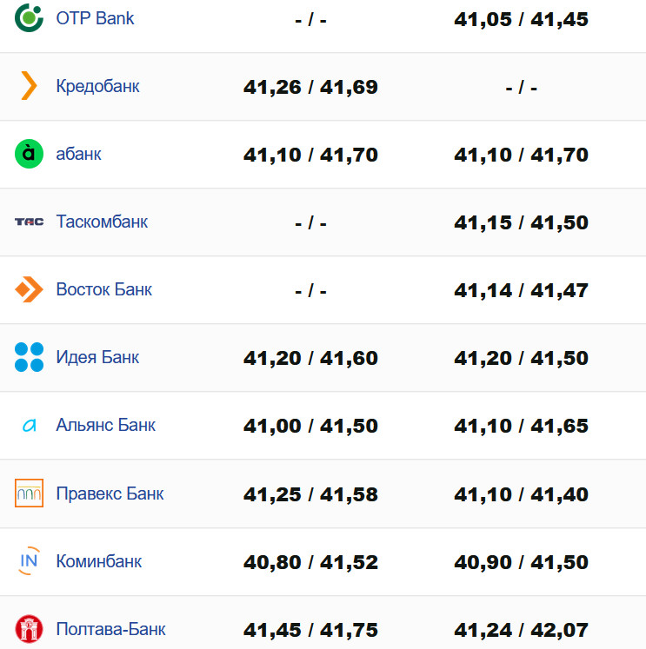The image size is (646, 649).
Task: Click the Правекс Банк logo icon
Action: click(29, 493)
